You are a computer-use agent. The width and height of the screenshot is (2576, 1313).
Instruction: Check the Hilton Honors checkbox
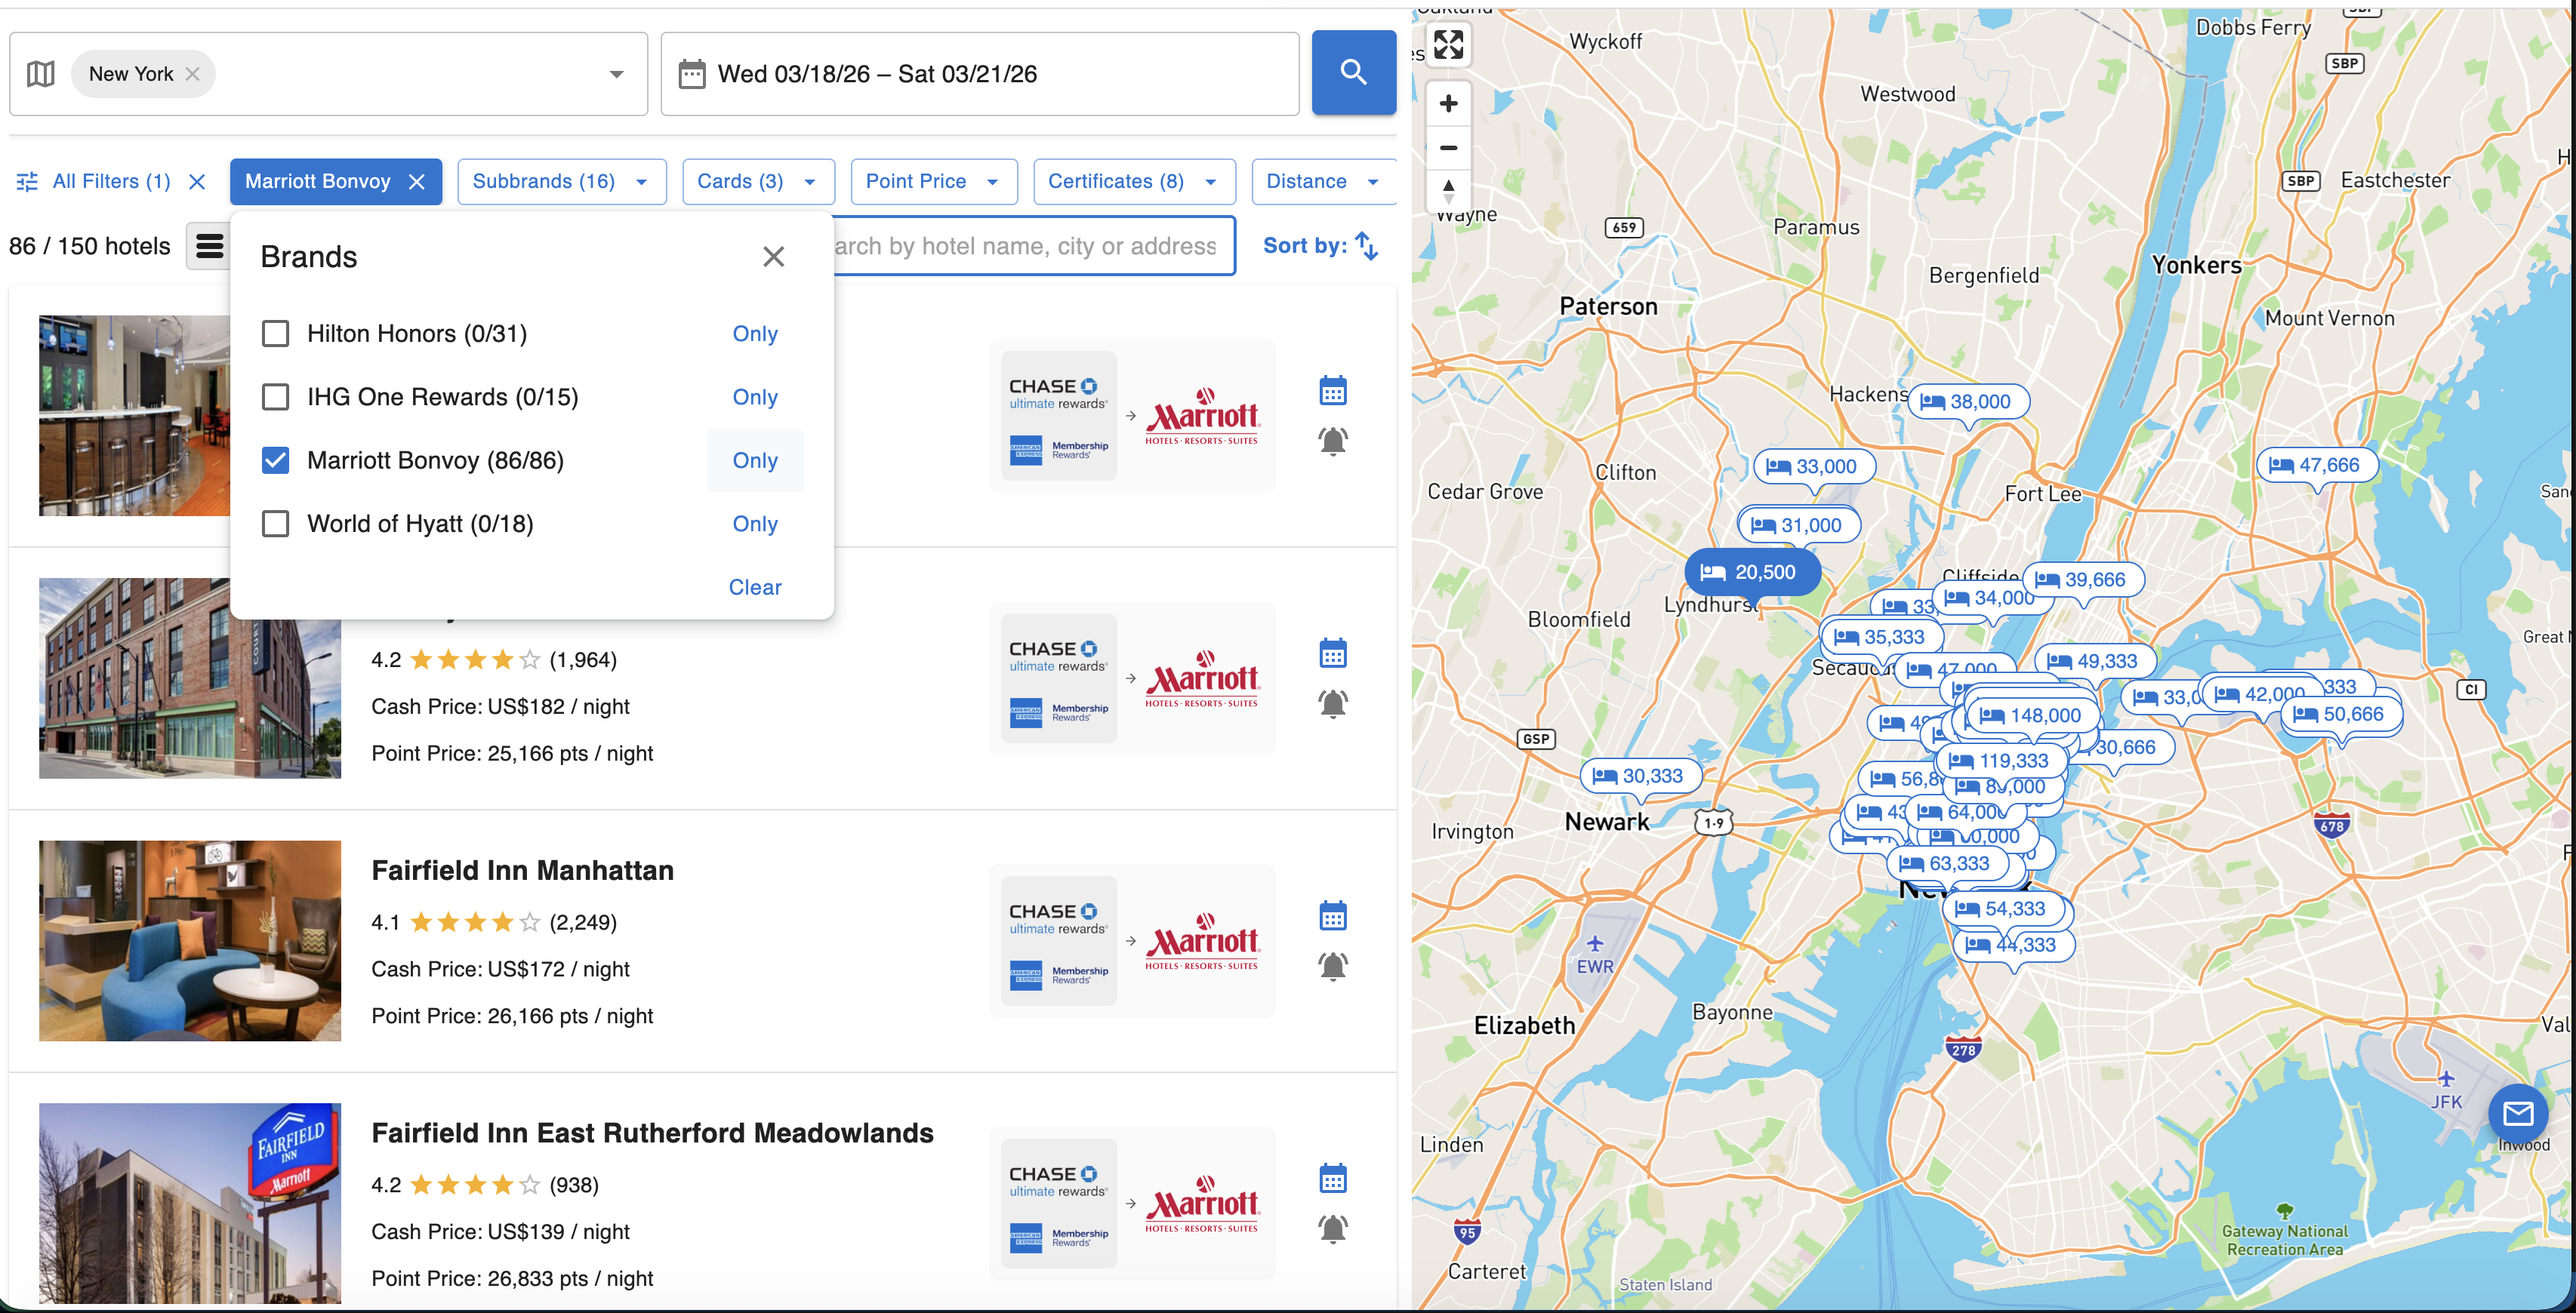[275, 334]
